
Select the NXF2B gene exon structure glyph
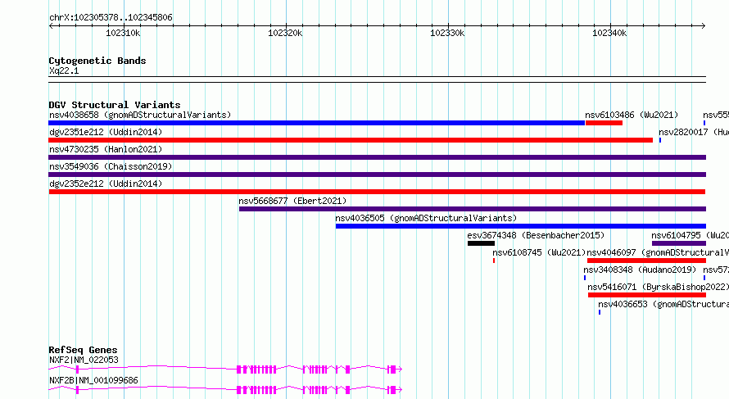(225, 390)
